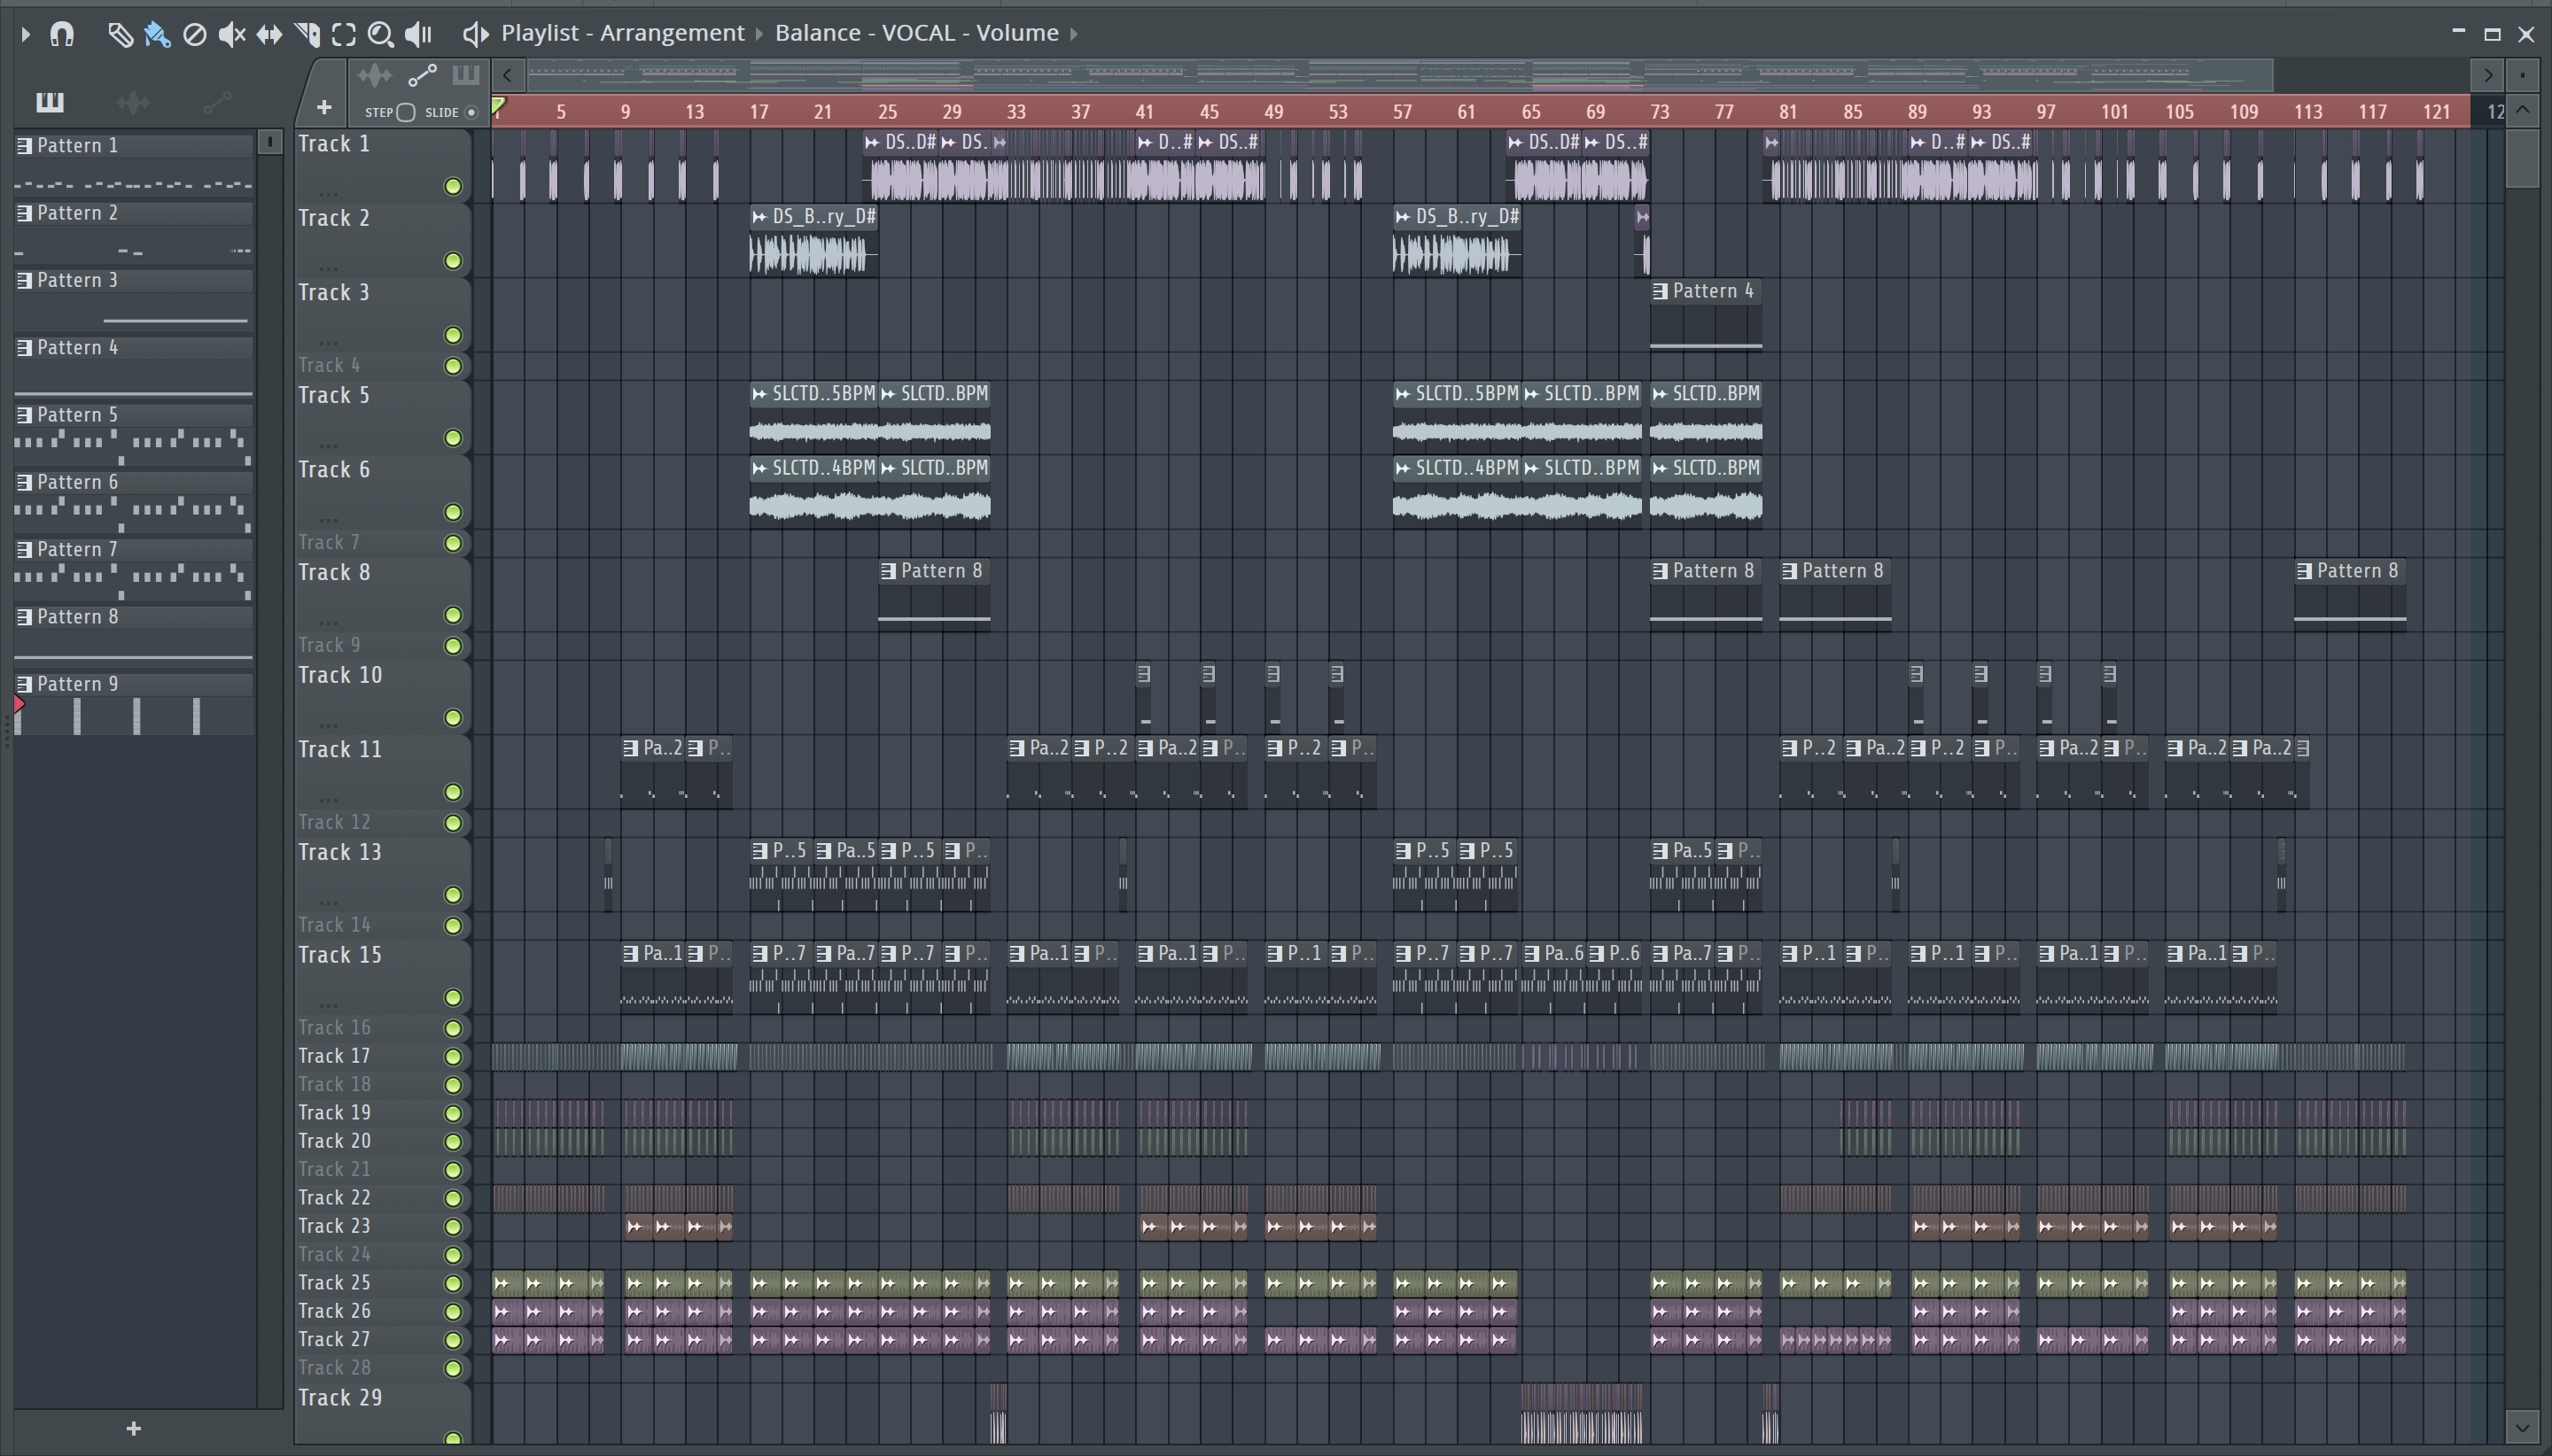Select Track 29 header
The height and width of the screenshot is (1456, 2552).
tap(381, 1414)
